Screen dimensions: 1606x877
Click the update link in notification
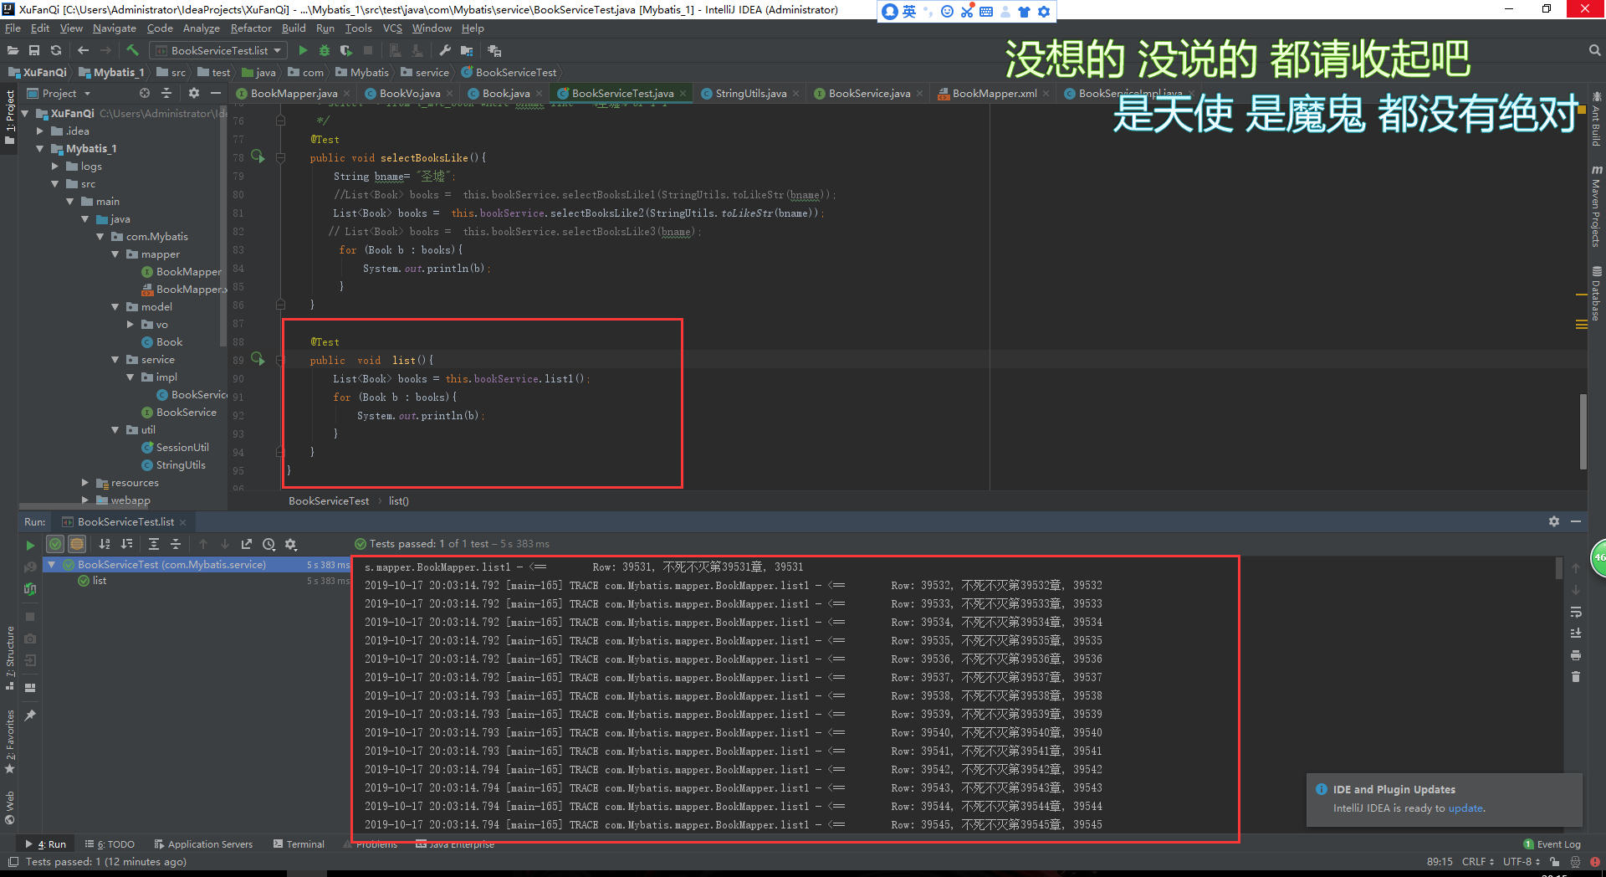tap(1465, 808)
